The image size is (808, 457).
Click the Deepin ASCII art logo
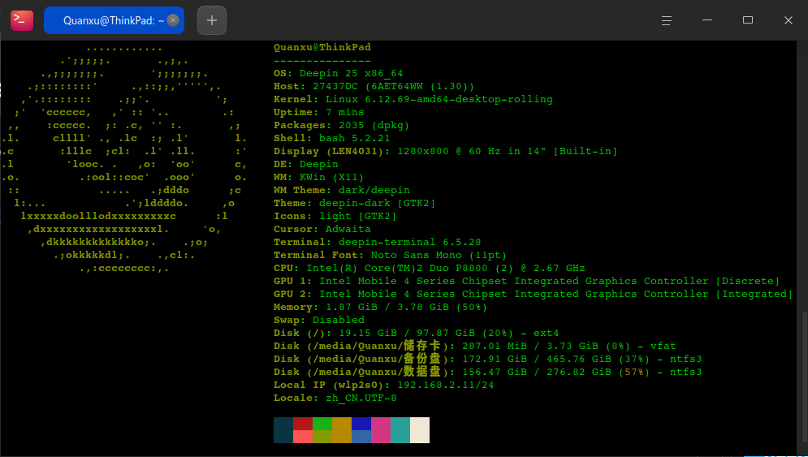124,157
